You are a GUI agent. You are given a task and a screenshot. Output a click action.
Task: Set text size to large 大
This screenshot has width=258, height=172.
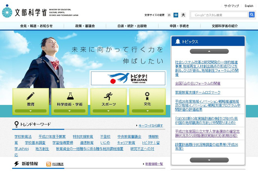click(x=183, y=15)
